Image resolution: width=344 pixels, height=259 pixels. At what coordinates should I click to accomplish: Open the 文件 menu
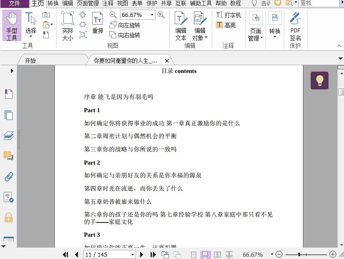(15, 4)
